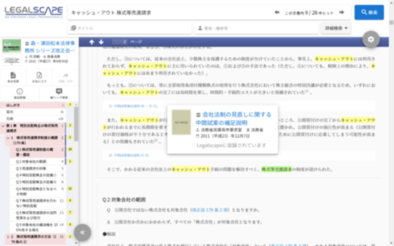
Task: Select the 凡例 contents row
Action: [33, 119]
